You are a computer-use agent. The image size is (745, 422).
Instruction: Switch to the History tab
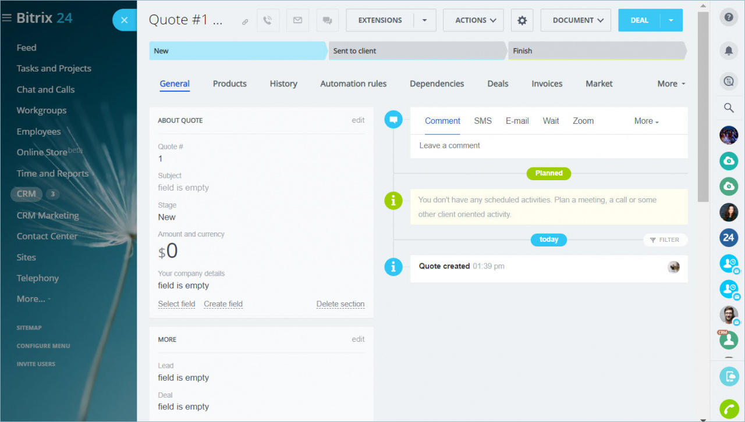(x=283, y=84)
